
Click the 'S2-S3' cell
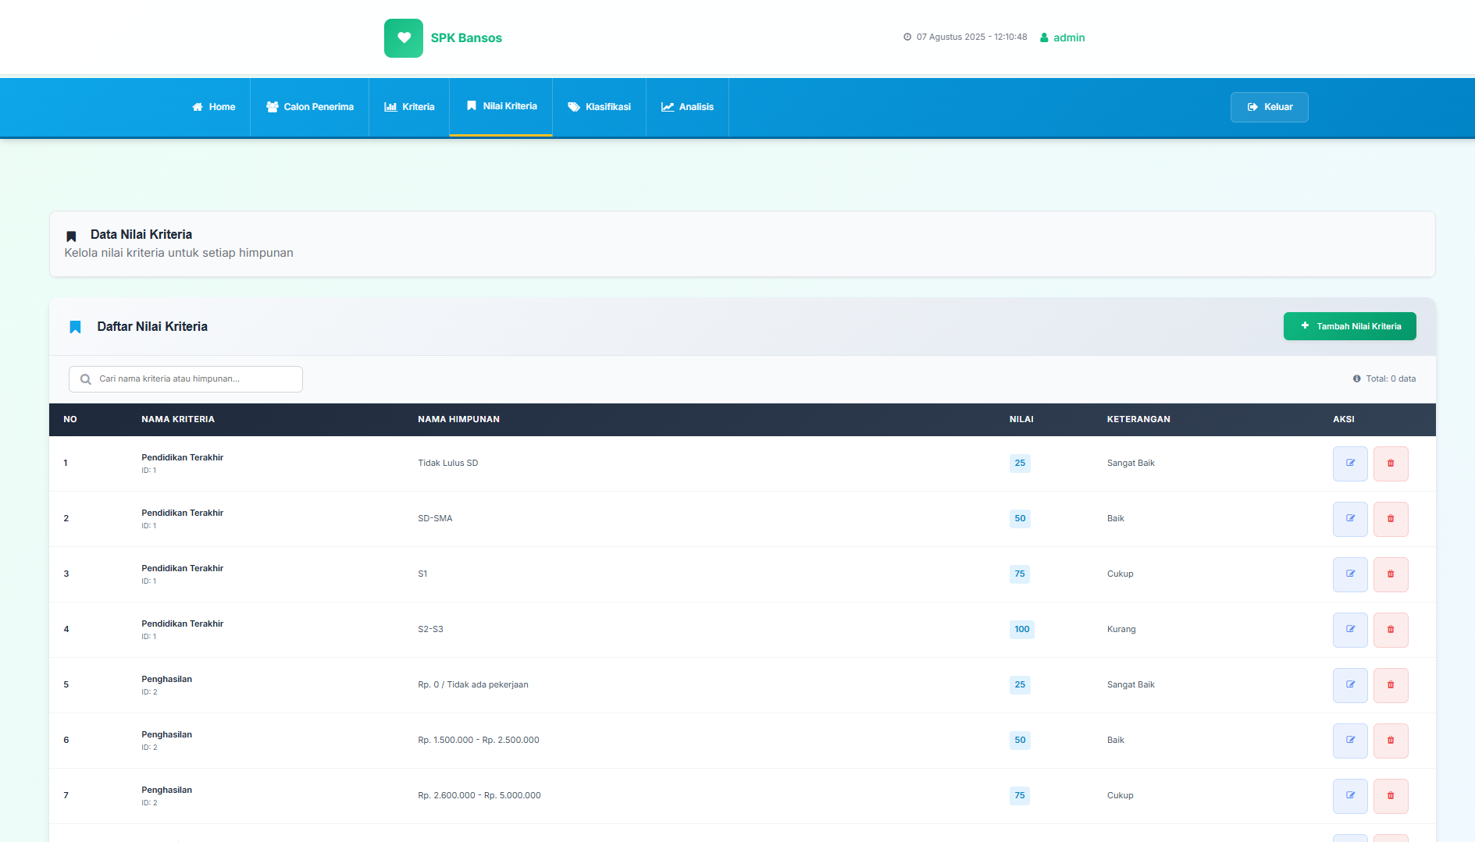pos(430,630)
